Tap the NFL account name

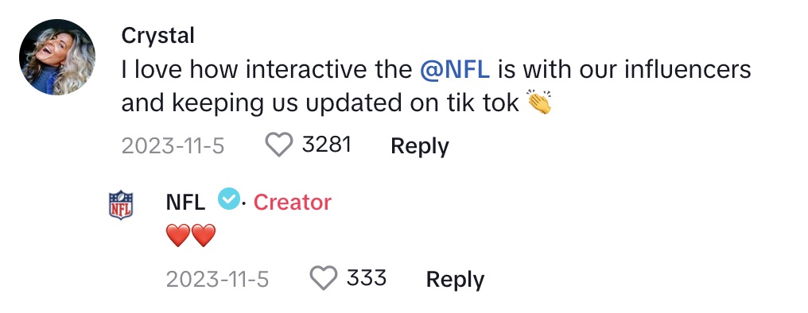185,203
